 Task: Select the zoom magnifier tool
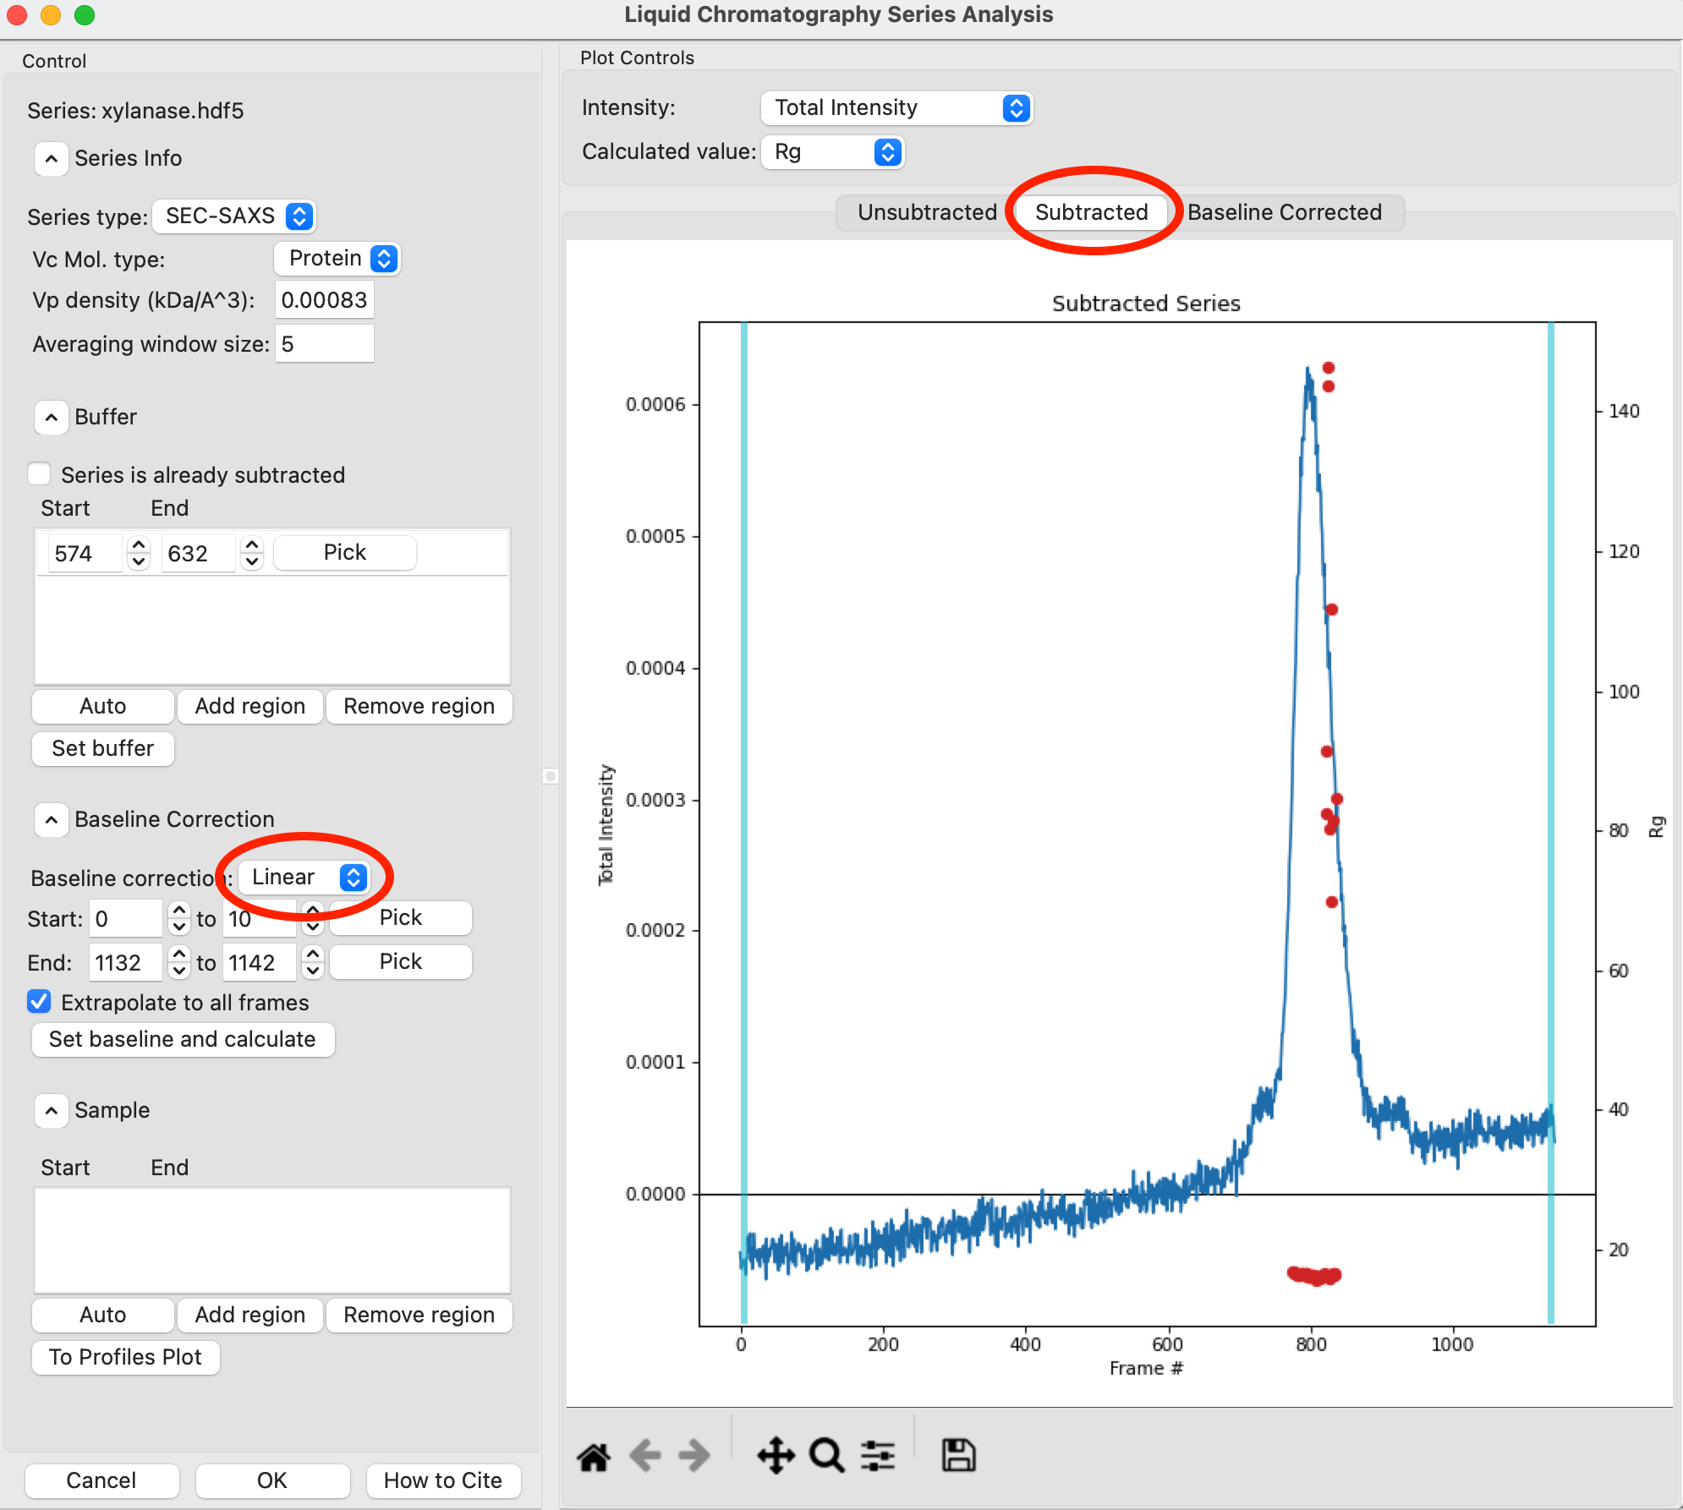[826, 1456]
